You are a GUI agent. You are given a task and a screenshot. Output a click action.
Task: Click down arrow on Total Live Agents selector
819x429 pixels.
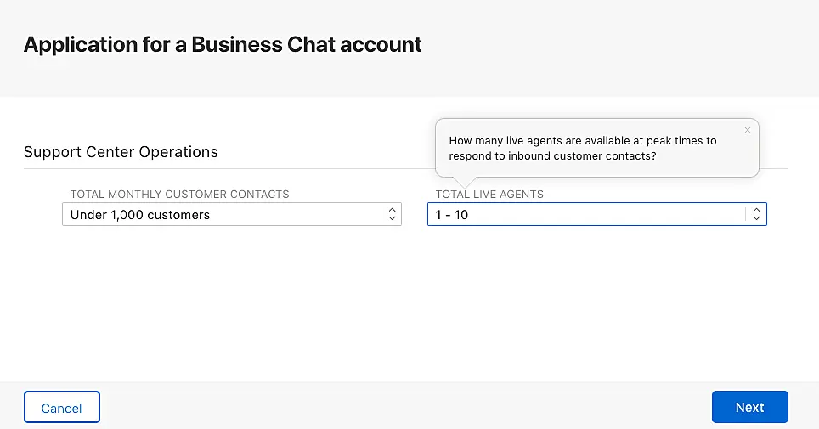(756, 218)
